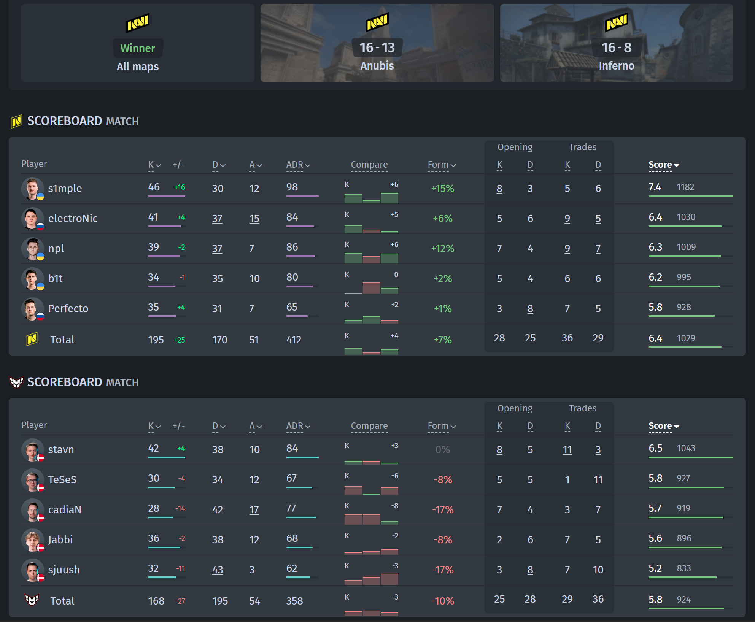
Task: Sort NAVI table by K column
Action: pyautogui.click(x=155, y=165)
